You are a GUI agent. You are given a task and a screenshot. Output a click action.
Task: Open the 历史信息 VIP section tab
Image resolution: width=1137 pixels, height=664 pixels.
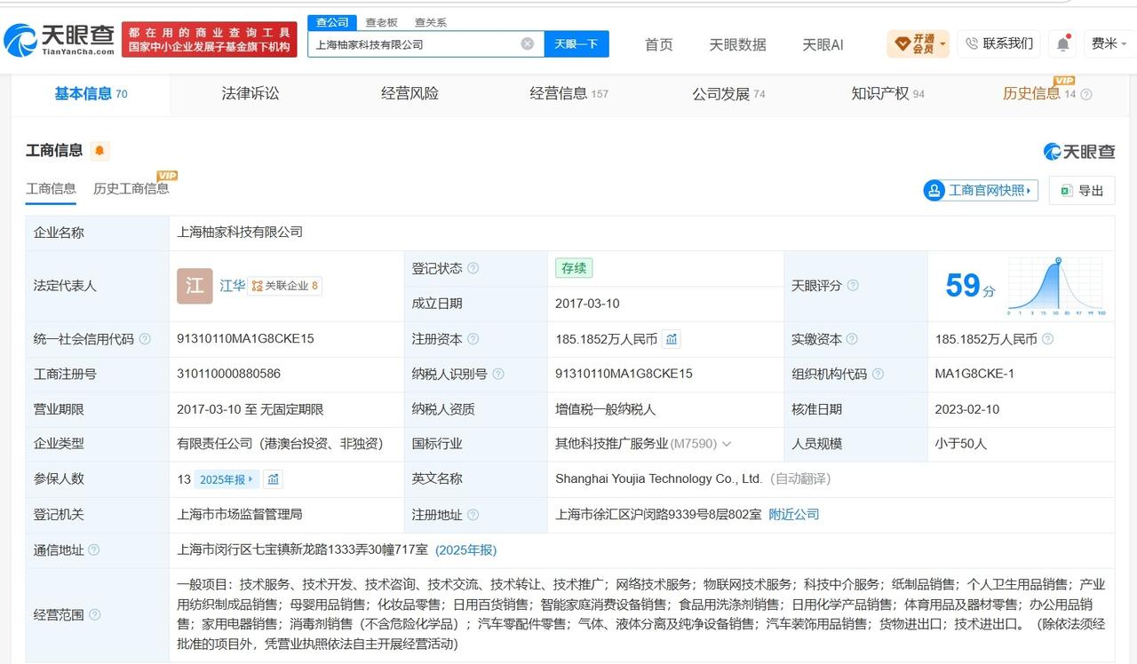pos(1039,93)
